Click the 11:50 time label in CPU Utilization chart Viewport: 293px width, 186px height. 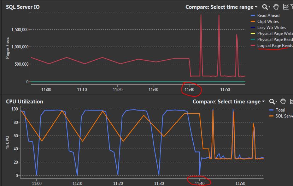[240, 184]
